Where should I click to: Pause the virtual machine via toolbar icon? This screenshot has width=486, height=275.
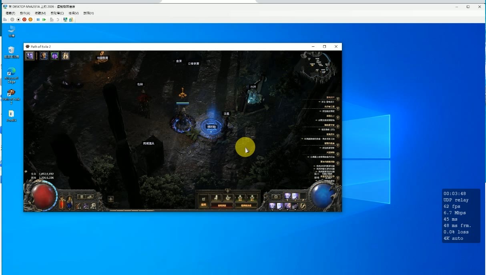38,19
